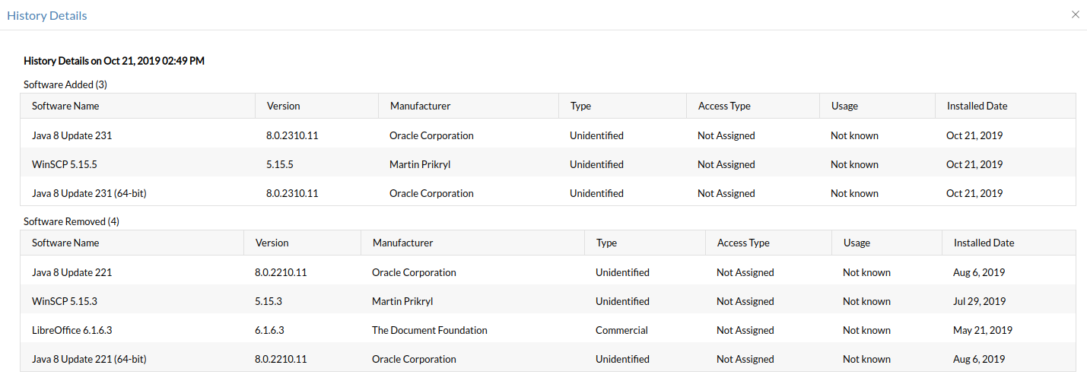
Task: Select the Java 8 Update 221 (64-bit) row
Action: pyautogui.click(x=89, y=359)
